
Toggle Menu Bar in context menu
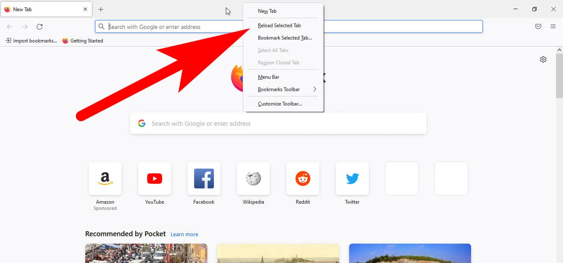click(x=283, y=77)
